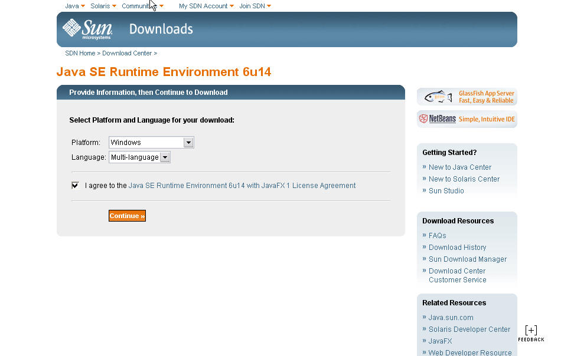Open New to Solaris Center link

point(464,179)
